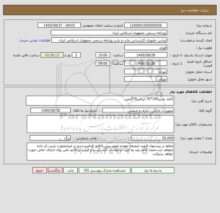Click the شهر محل تحویل label
This screenshot has width=220, height=213.
click(x=200, y=79)
